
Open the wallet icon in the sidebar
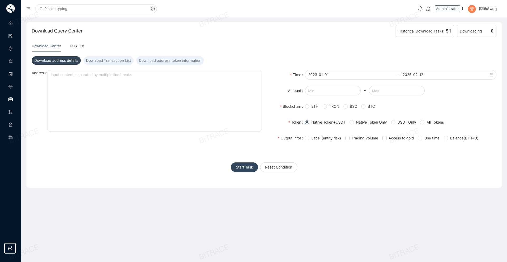point(11,74)
